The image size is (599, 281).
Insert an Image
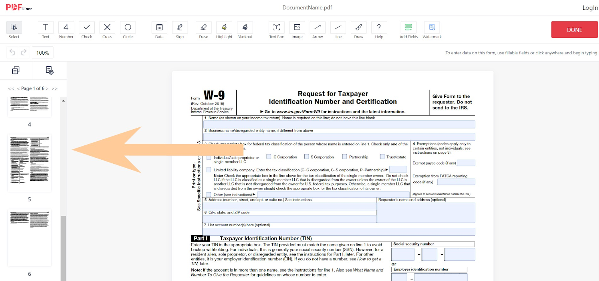[x=297, y=30]
